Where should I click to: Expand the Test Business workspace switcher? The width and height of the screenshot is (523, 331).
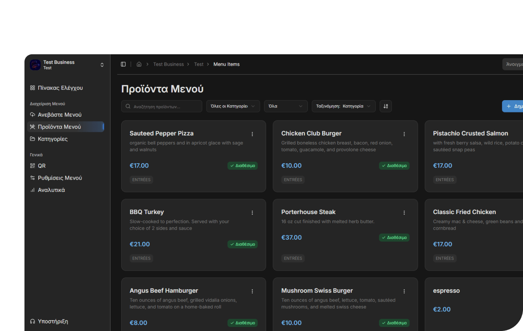point(67,65)
